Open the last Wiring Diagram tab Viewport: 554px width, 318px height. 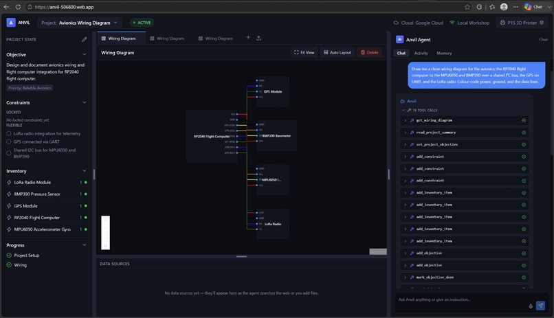(x=216, y=38)
